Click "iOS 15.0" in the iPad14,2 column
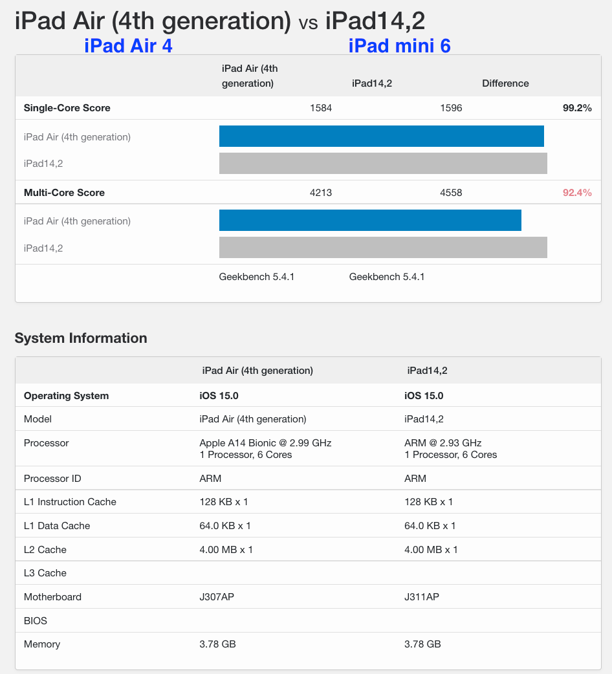This screenshot has width=612, height=674. point(424,396)
